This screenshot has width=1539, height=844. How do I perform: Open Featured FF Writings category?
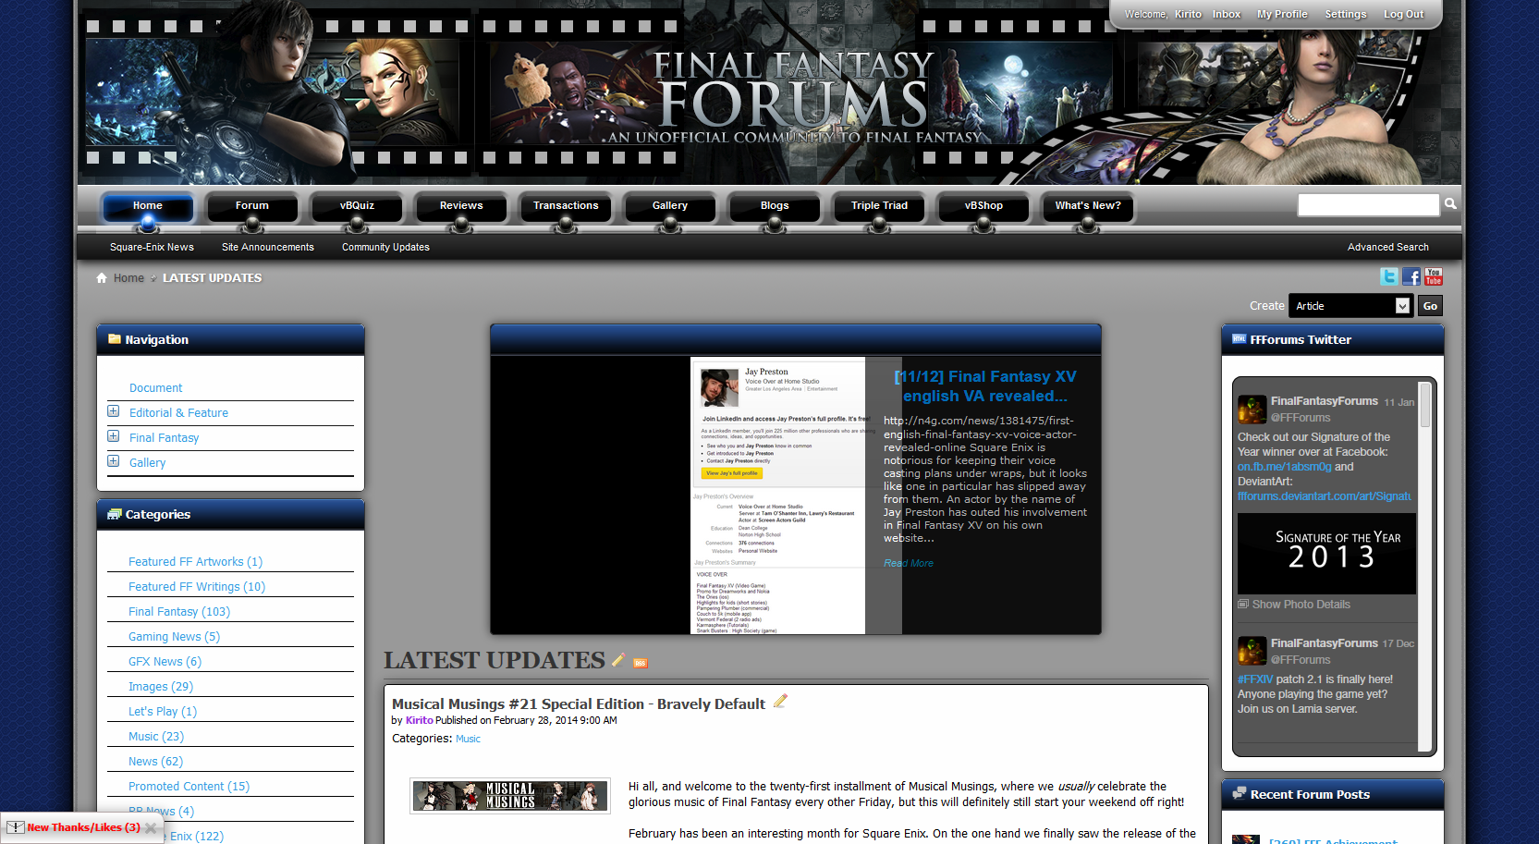[197, 586]
